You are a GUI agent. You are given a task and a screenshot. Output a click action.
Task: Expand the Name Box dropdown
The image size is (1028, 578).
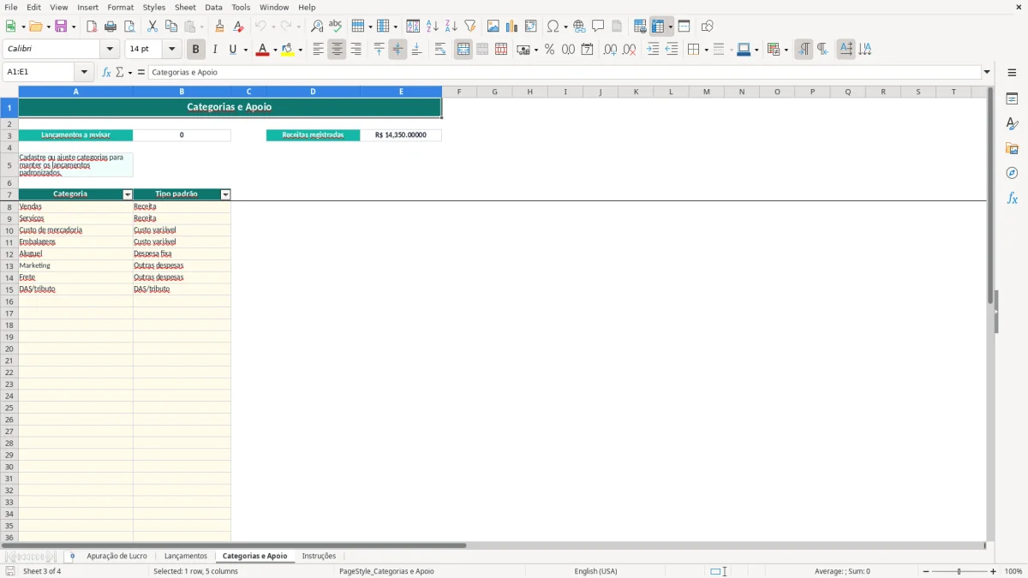point(84,73)
